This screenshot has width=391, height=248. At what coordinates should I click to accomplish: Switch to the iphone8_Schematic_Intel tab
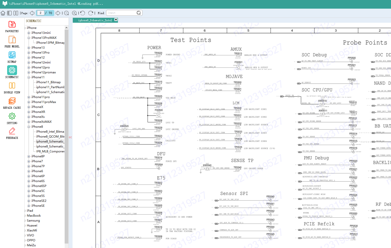point(95,20)
